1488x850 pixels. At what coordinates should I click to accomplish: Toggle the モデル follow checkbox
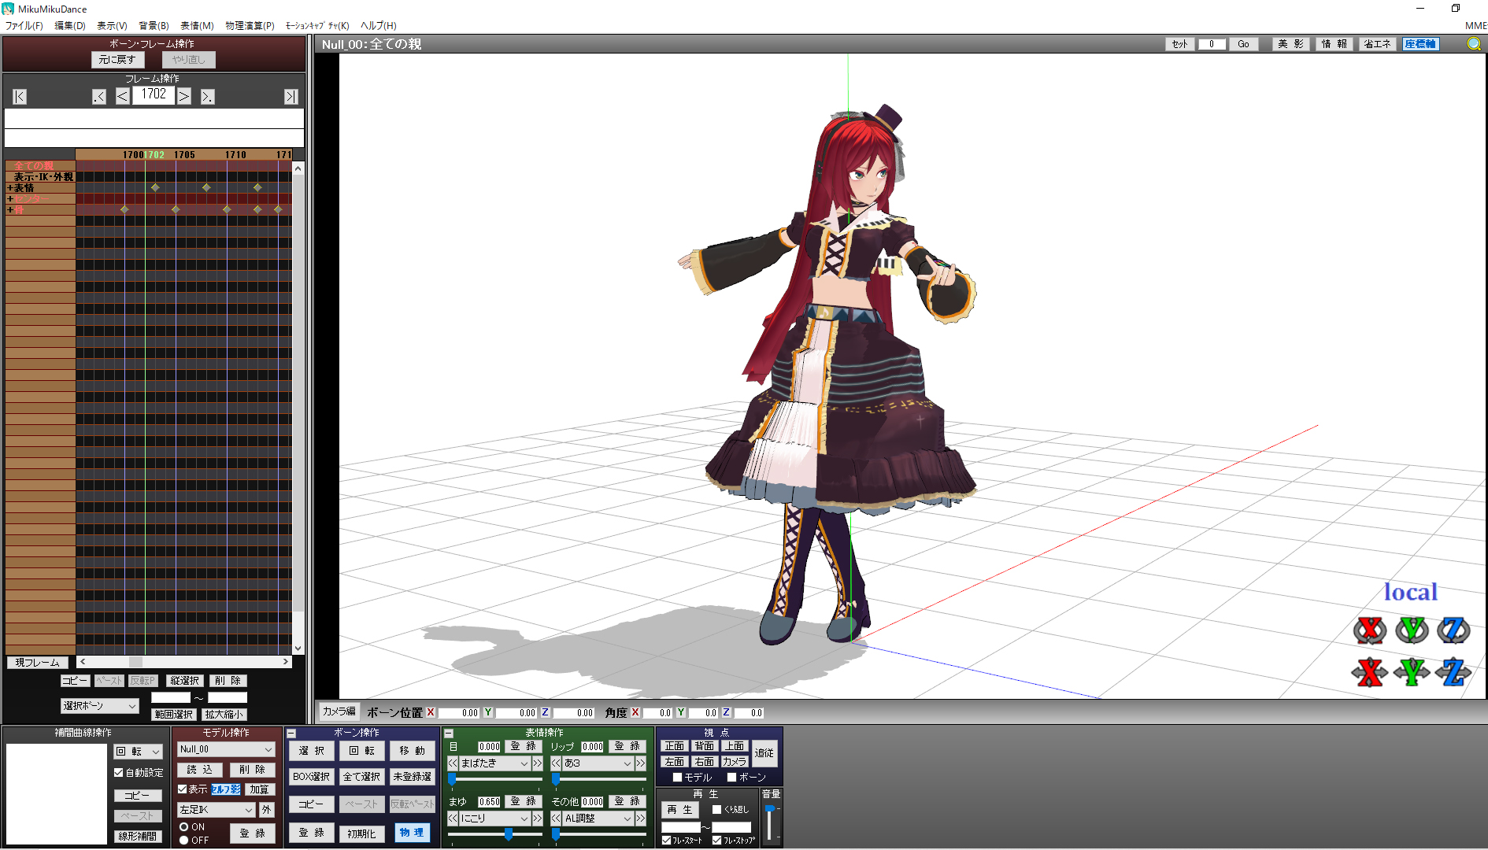[677, 778]
